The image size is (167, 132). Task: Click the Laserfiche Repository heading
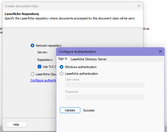click(22, 14)
